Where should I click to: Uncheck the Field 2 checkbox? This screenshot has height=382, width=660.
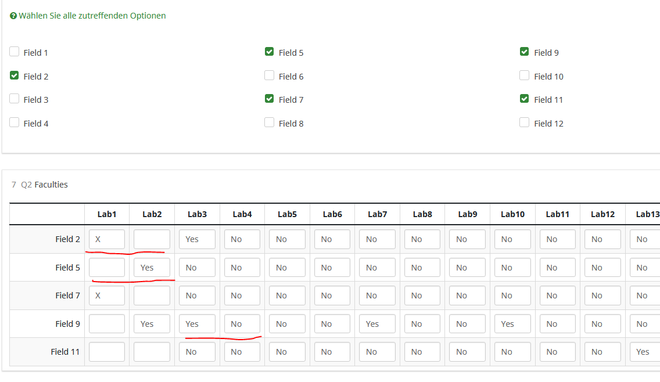click(15, 75)
